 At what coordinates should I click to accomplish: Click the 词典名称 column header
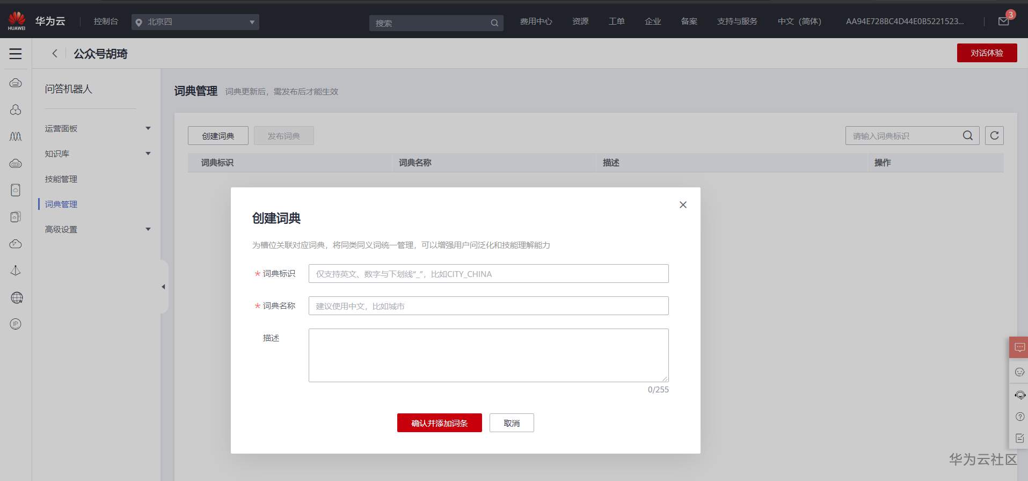415,163
